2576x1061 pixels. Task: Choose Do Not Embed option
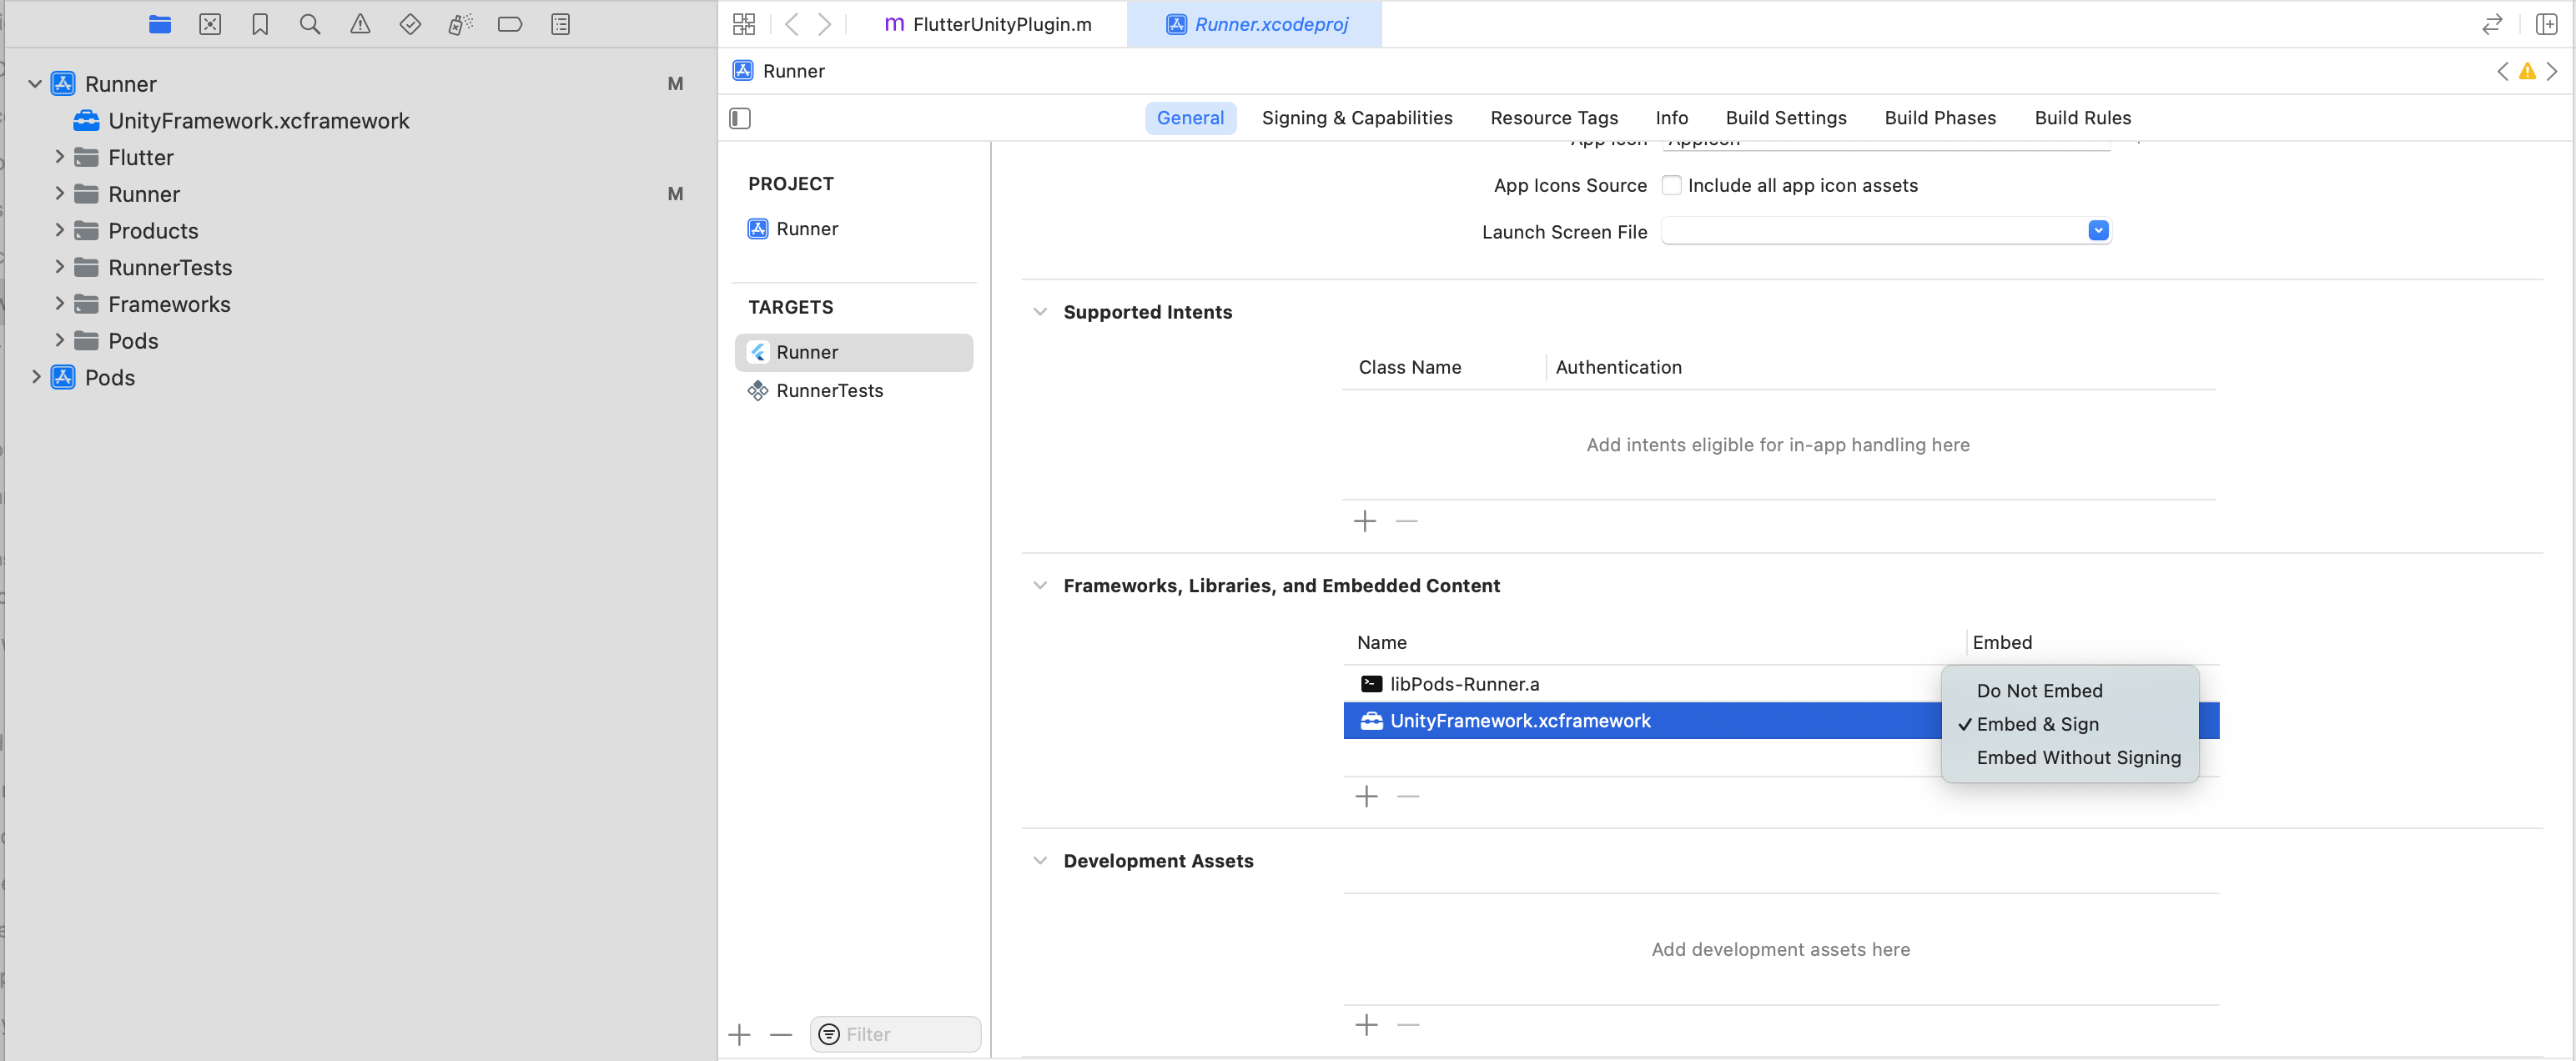[2039, 690]
